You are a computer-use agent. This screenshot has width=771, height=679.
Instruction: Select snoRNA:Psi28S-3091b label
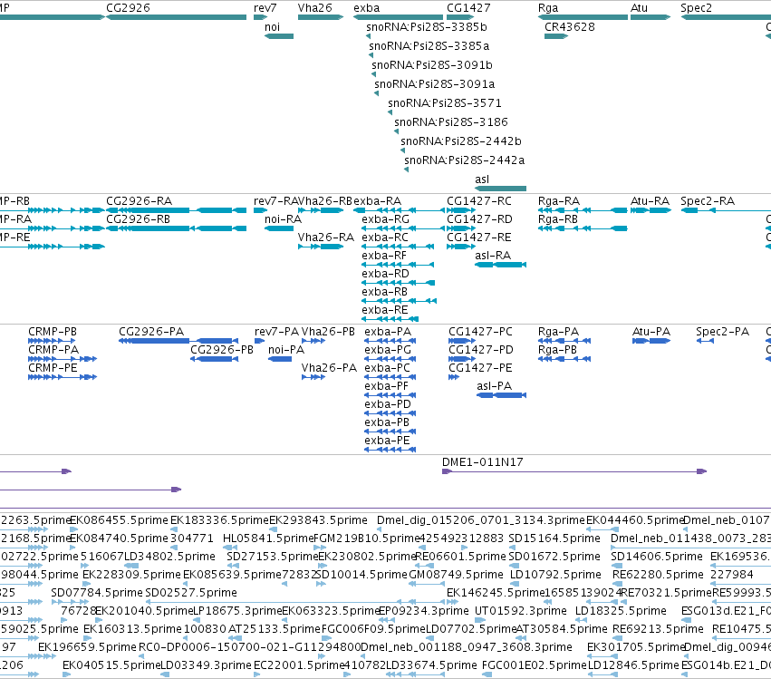[432, 65]
